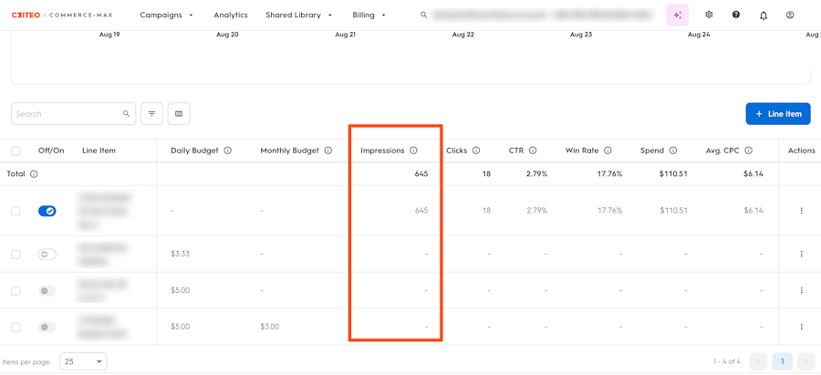Viewport: 821px width, 375px height.
Task: Select the Total impressions value 645
Action: [x=421, y=174]
